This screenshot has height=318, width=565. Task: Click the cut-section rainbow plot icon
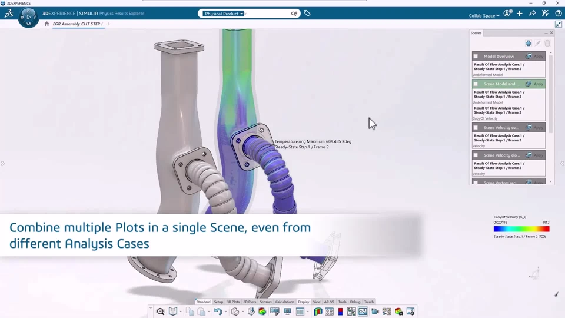tap(317, 312)
